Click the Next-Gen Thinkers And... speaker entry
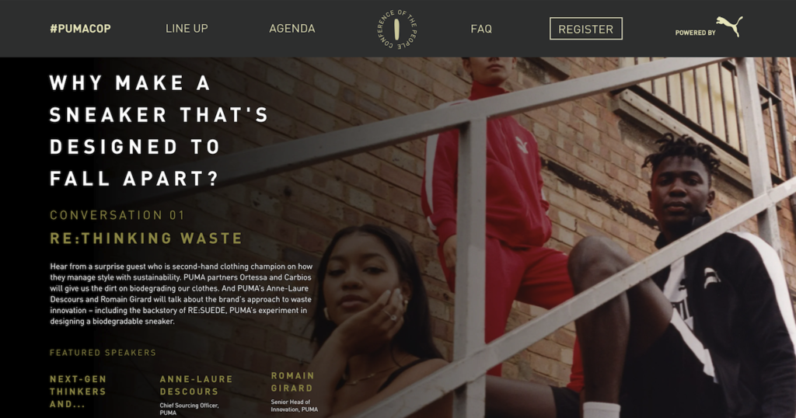This screenshot has height=418, width=796. click(x=79, y=391)
